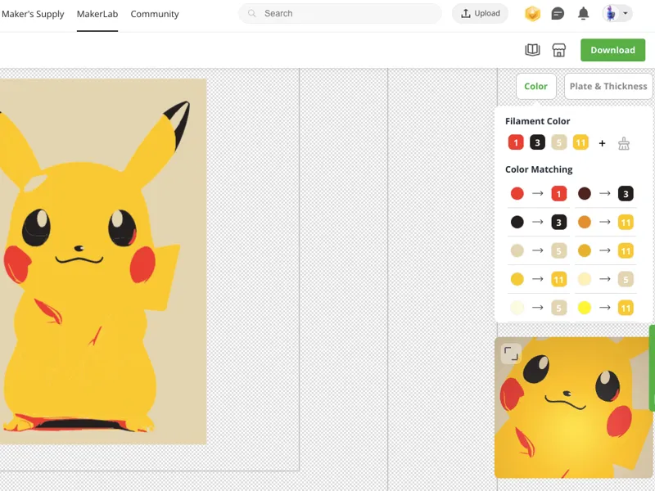Image resolution: width=655 pixels, height=491 pixels.
Task: Change filament mapping for beige source color
Action: (559, 250)
